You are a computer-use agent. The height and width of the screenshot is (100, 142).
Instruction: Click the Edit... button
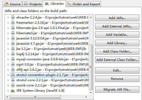coord(117,70)
